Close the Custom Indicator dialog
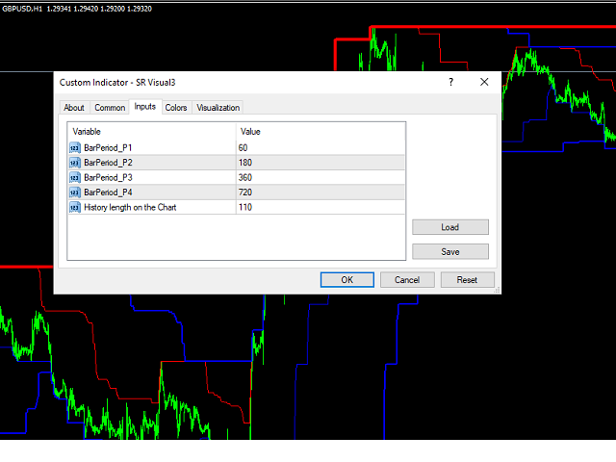 click(x=484, y=82)
